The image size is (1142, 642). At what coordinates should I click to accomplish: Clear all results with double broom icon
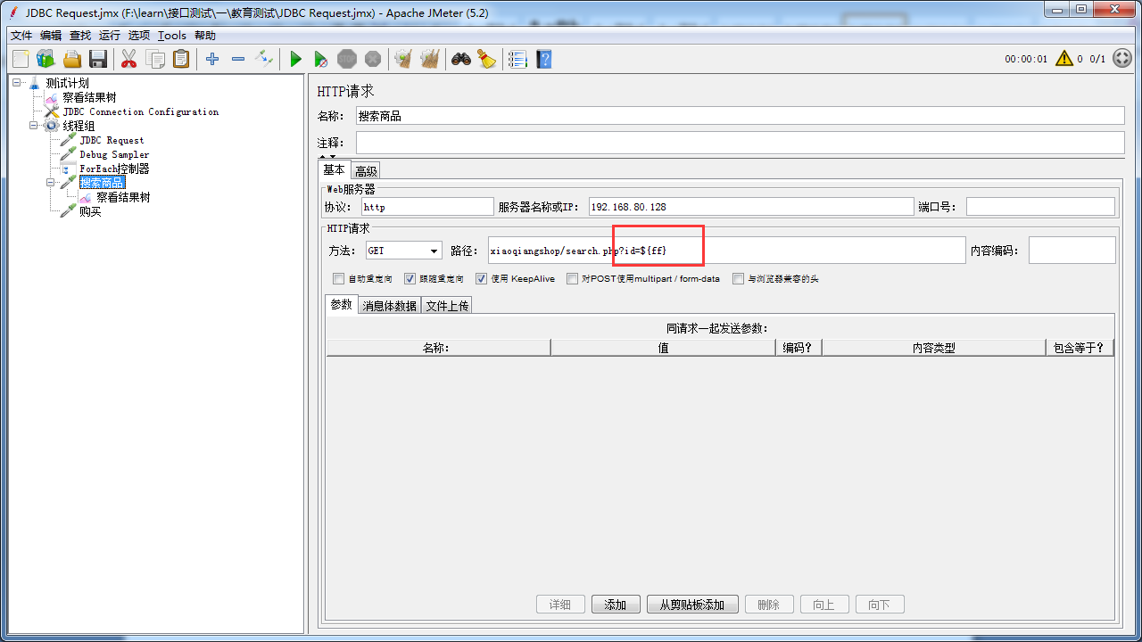pos(430,59)
